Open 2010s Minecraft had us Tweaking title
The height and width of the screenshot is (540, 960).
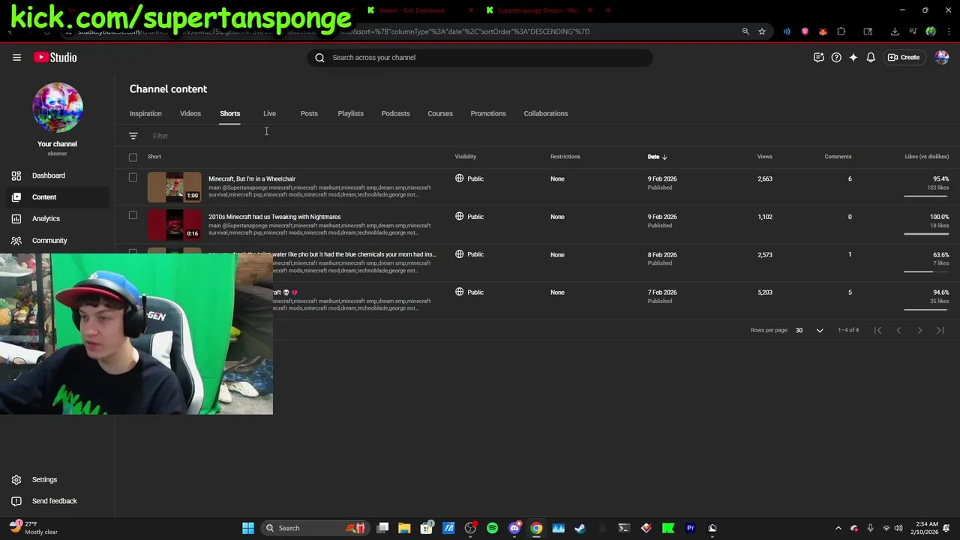(x=274, y=217)
